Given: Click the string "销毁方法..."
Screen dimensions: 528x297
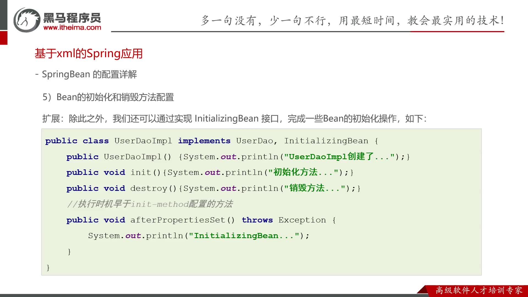Looking at the screenshot, I should coord(315,188).
